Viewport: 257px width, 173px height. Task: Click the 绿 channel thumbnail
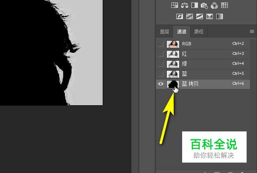click(x=173, y=64)
